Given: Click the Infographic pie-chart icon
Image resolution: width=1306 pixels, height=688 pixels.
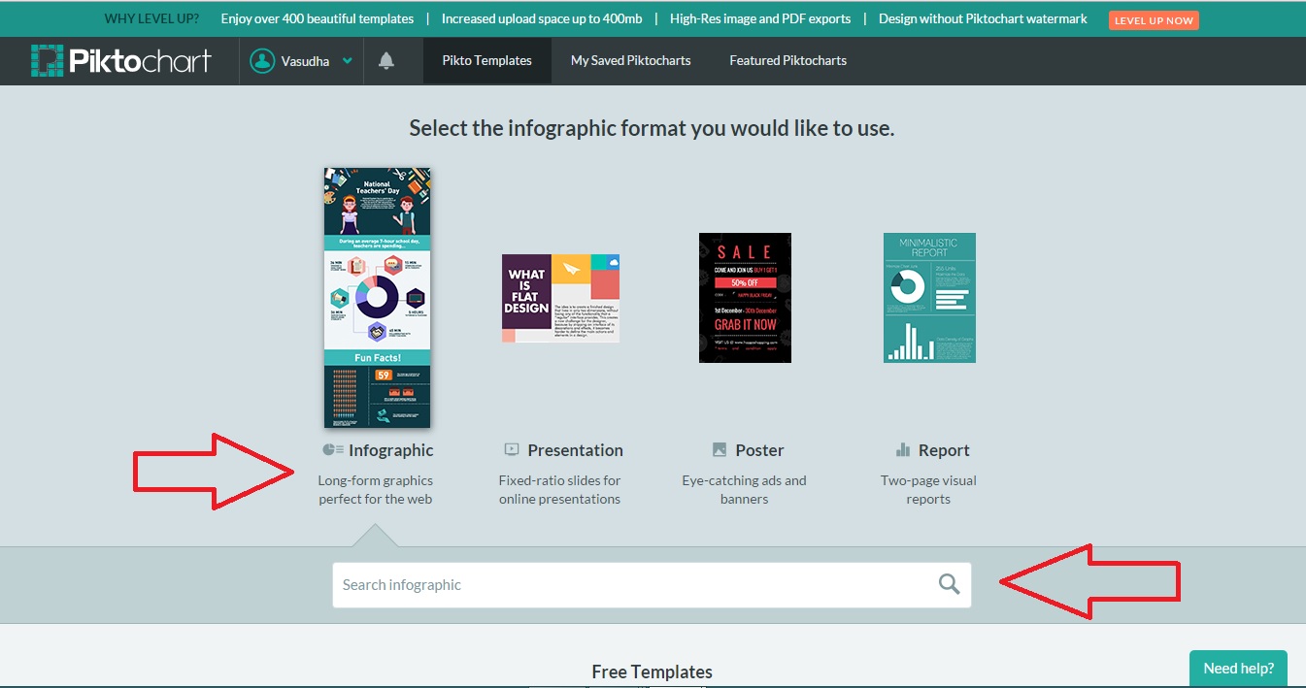Looking at the screenshot, I should [332, 449].
